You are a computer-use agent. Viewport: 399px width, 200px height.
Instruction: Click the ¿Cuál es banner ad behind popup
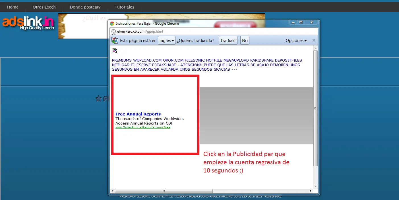tap(83, 26)
